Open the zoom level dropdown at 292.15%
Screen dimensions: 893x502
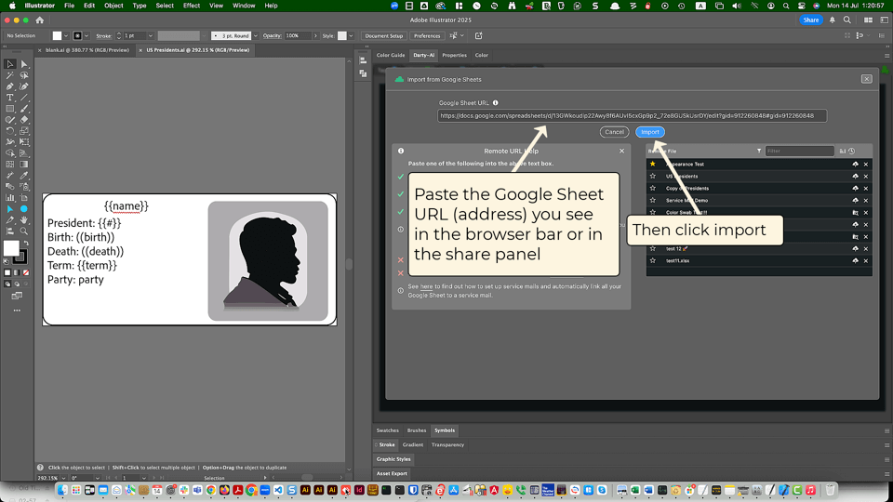pos(63,478)
